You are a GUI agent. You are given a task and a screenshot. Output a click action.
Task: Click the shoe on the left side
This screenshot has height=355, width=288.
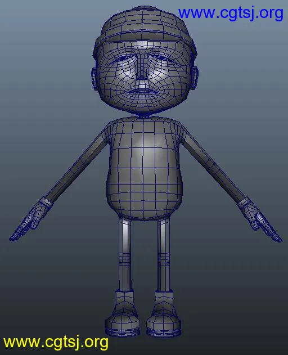(x=123, y=313)
